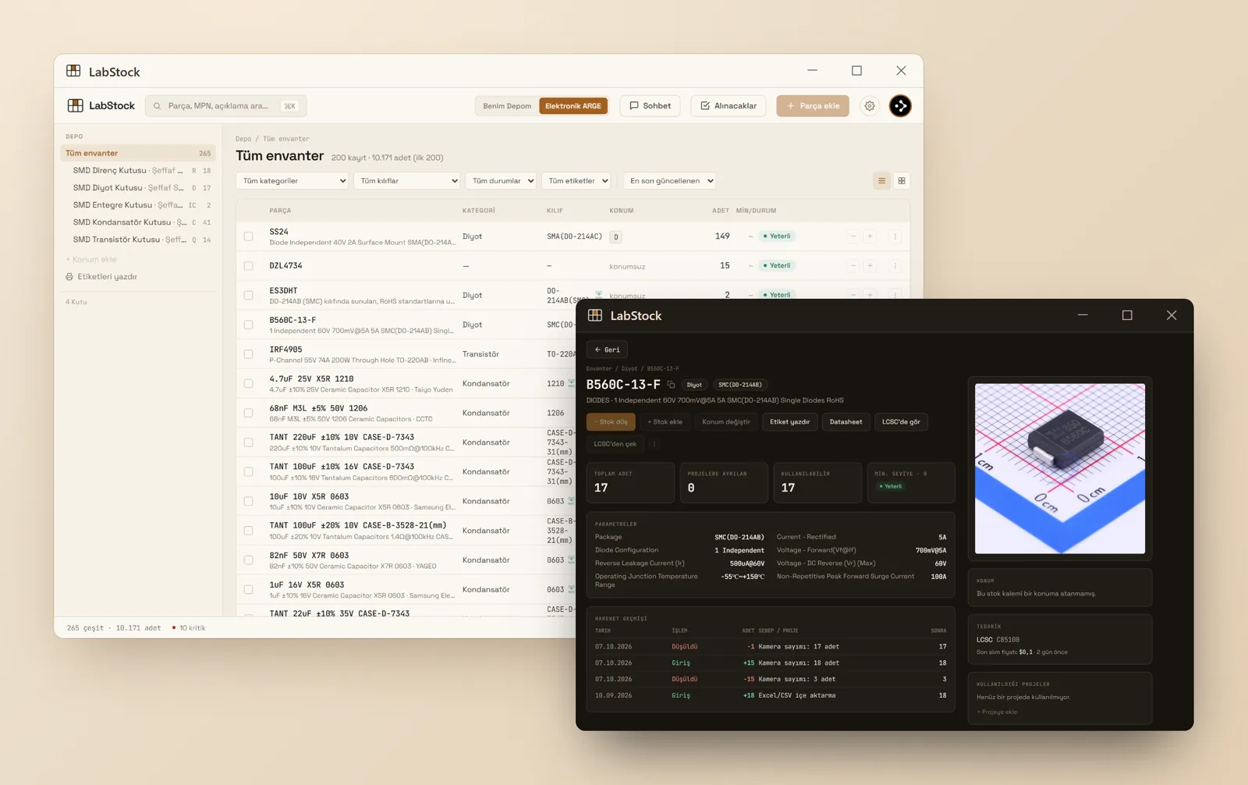
Task: Check the 82nF 50V X7R 0603 checkbox
Action: click(249, 560)
